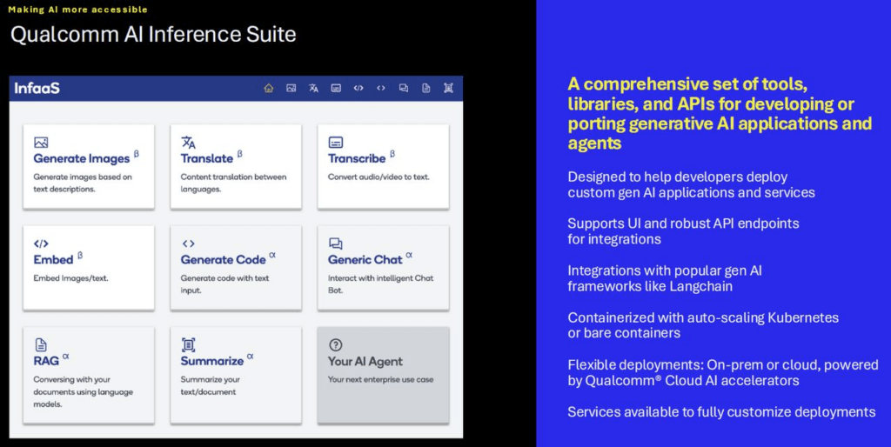Click the Home icon in InfaaS navbar
Screen dimensions: 891x447
coord(269,88)
